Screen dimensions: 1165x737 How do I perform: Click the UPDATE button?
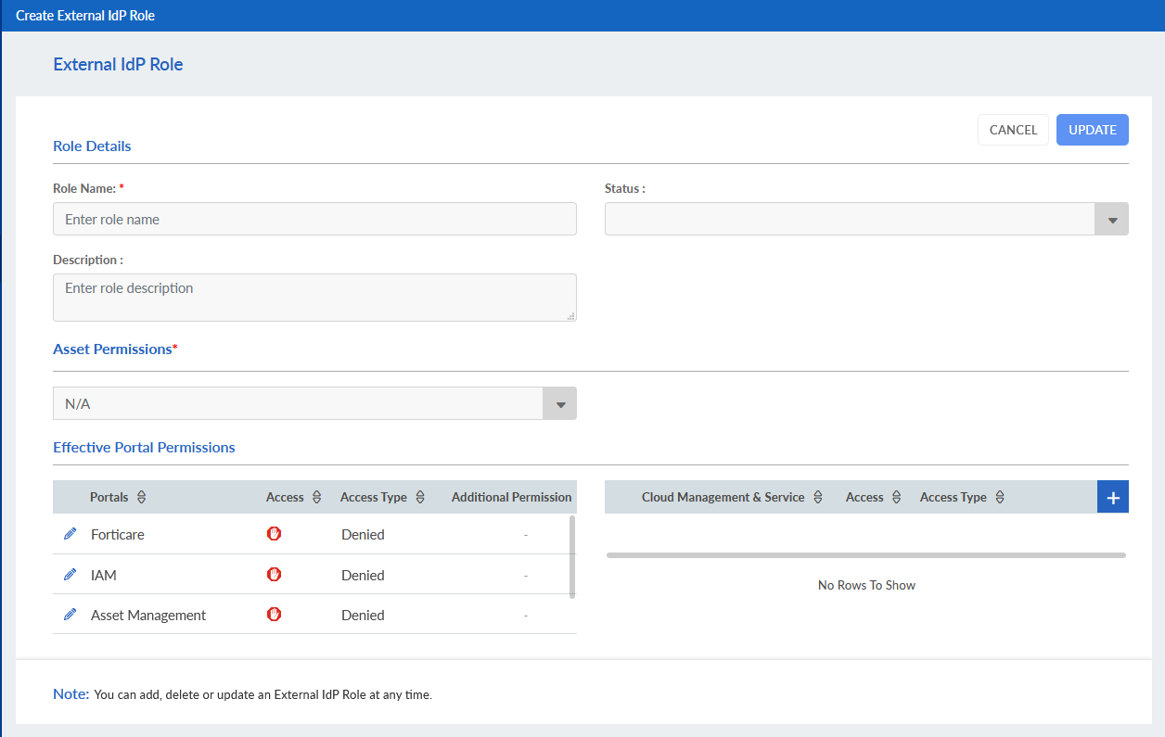1092,130
